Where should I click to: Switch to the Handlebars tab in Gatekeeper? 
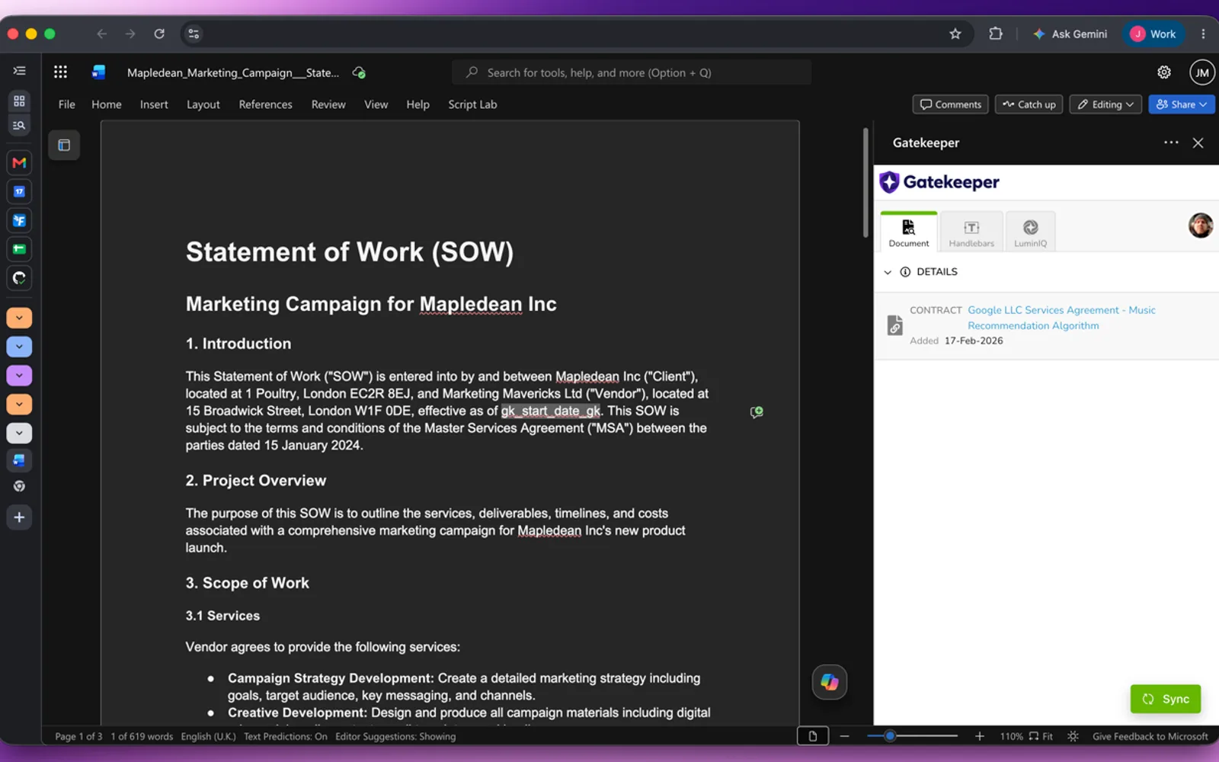(971, 232)
